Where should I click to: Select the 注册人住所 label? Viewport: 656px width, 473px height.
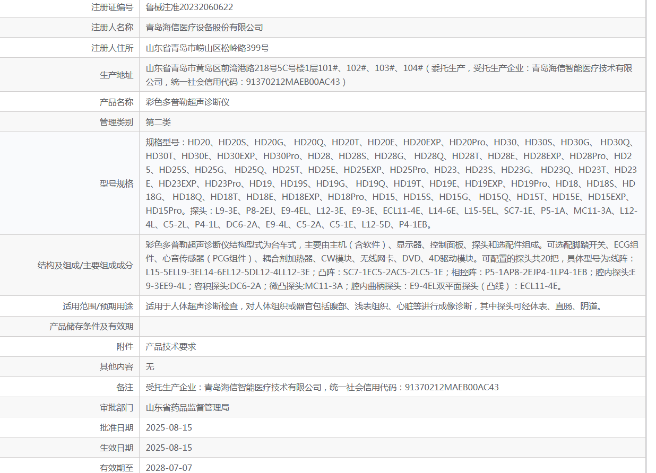click(x=113, y=48)
